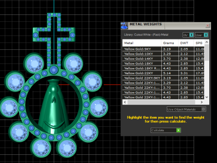Screen dimensions: 217x163
Task: Select the Yellow Gold:9KY row
Action: tap(164, 49)
